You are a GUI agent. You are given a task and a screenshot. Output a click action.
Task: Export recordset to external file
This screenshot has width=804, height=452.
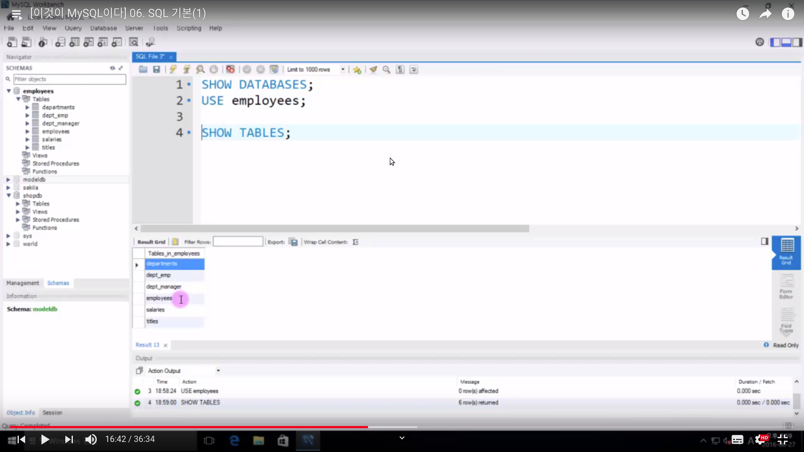[293, 242]
